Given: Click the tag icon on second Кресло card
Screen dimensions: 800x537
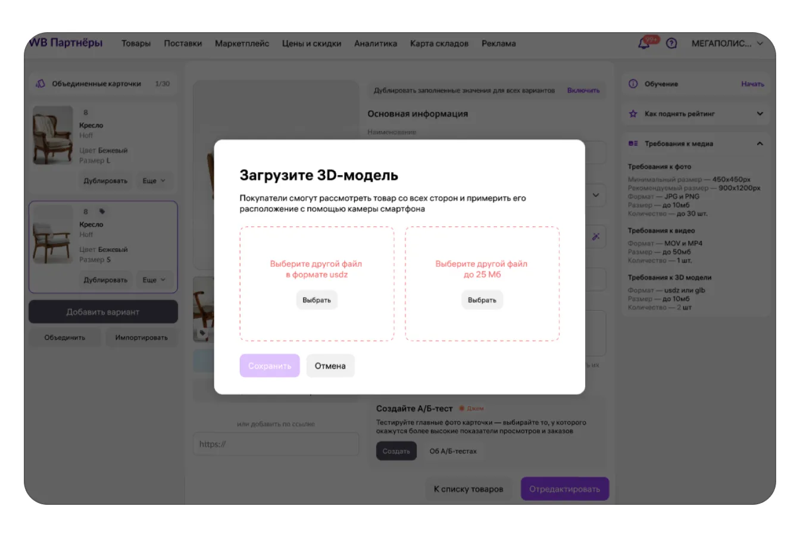Looking at the screenshot, I should pyautogui.click(x=102, y=211).
